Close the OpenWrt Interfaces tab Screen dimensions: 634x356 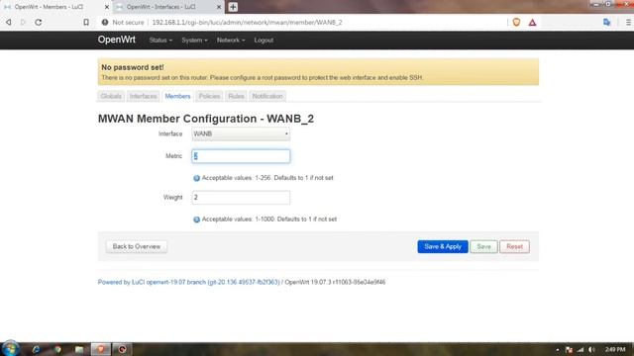[219, 7]
